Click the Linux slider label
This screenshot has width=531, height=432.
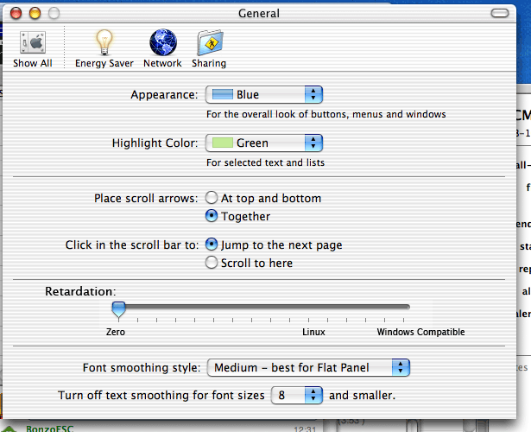pos(313,332)
